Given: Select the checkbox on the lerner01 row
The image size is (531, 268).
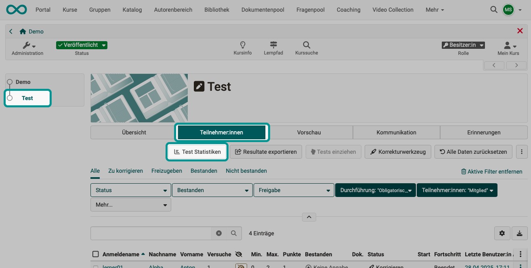Looking at the screenshot, I should [96, 266].
